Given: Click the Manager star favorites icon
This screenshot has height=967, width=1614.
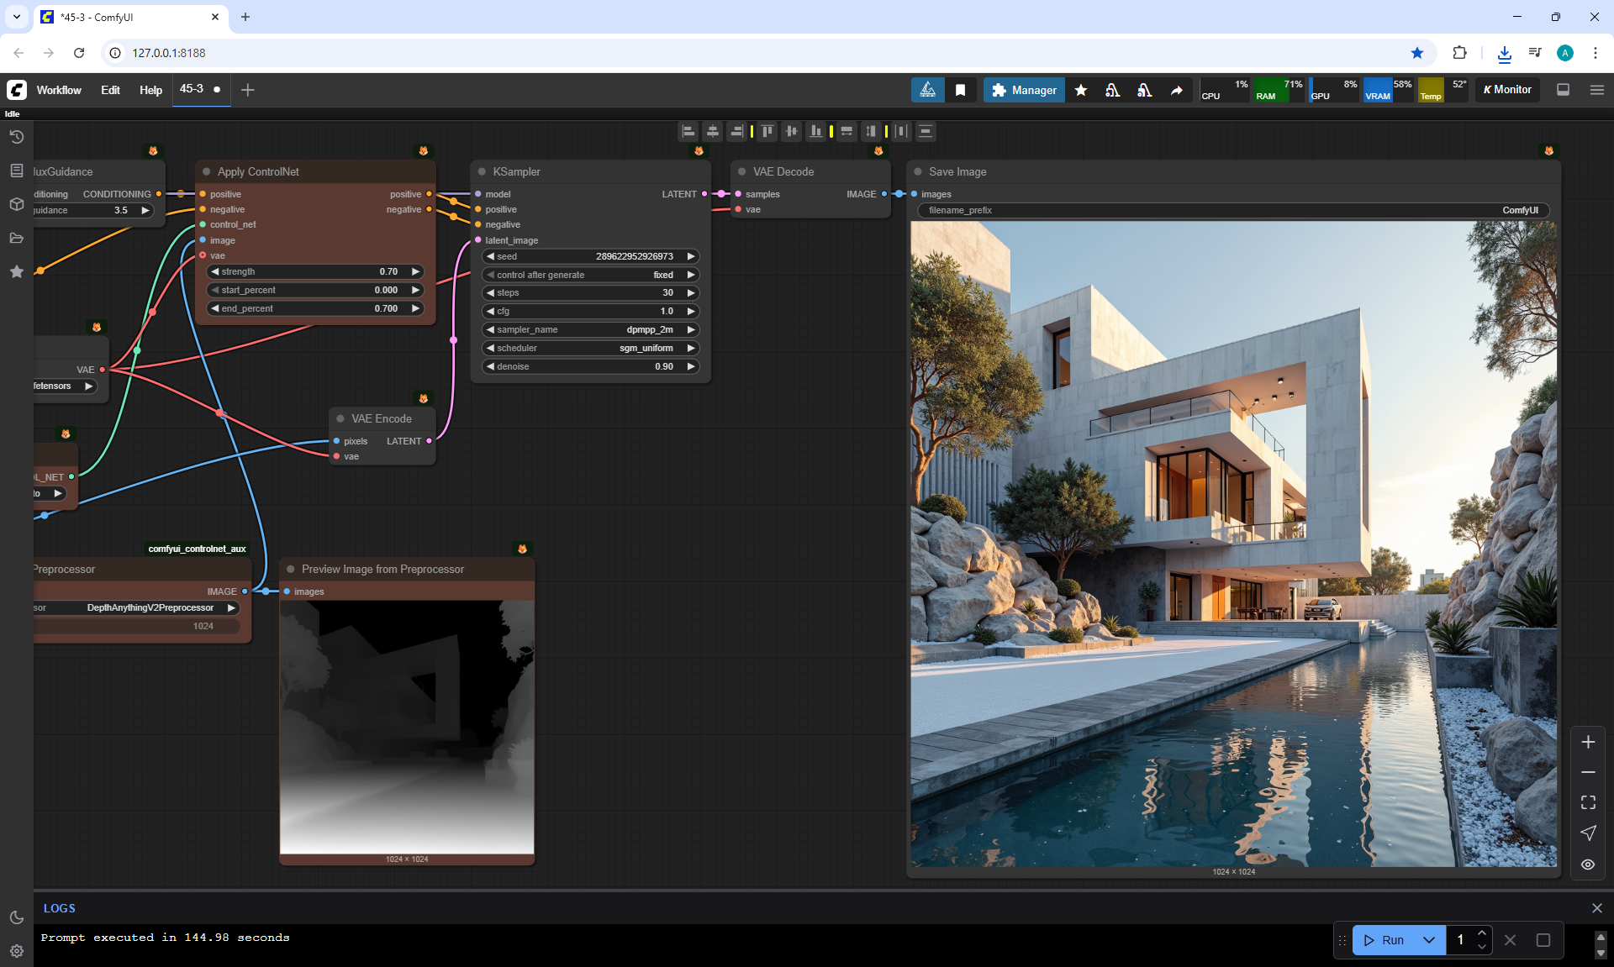Looking at the screenshot, I should pos(1081,90).
